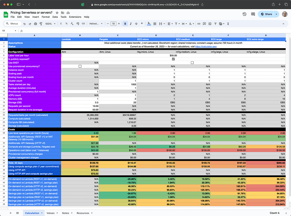Open the cell borders tool
Image resolution: width=291 pixels, height=216 pixels.
coord(155,24)
